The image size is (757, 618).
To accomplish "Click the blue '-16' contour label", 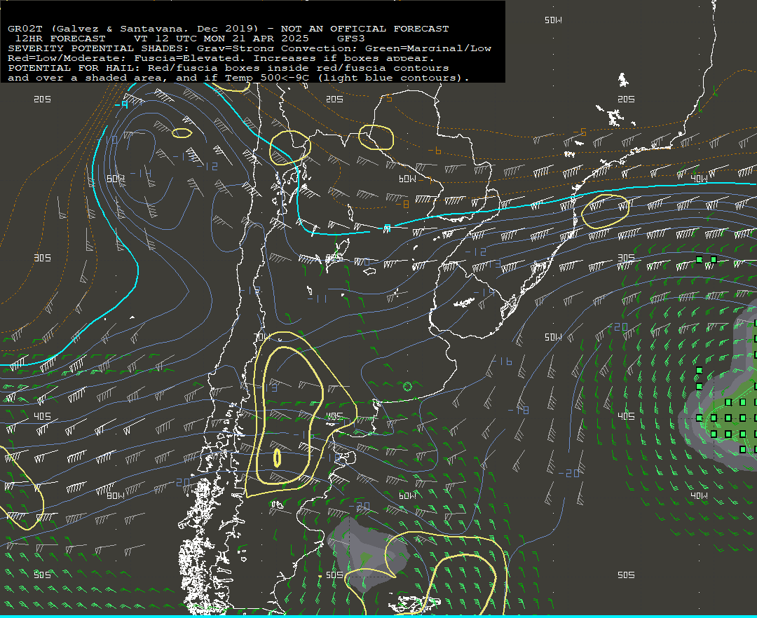I will coord(502,362).
